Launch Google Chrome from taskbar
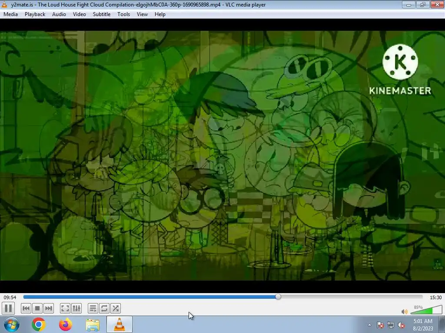 pyautogui.click(x=39, y=324)
